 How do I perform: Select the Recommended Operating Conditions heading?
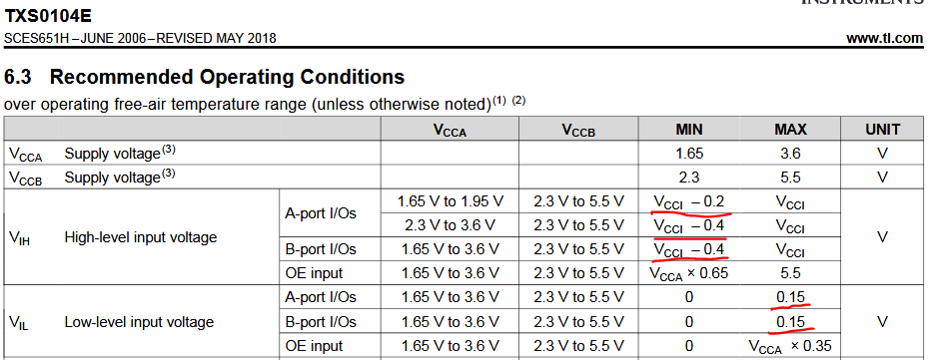click(x=204, y=77)
